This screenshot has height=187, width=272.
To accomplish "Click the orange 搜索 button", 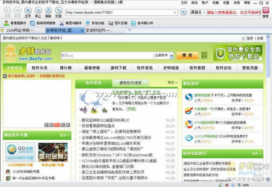I will [187, 56].
